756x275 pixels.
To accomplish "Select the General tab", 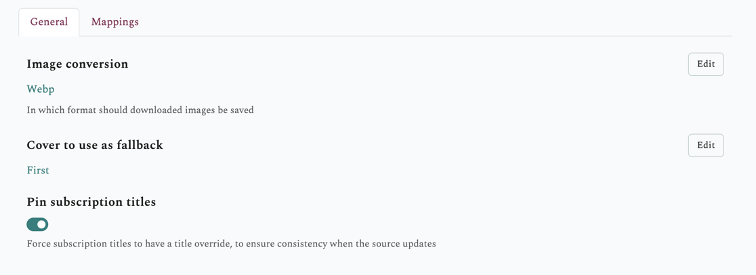I will pyautogui.click(x=49, y=22).
